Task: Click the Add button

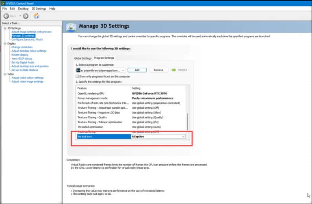Action: [x=137, y=70]
